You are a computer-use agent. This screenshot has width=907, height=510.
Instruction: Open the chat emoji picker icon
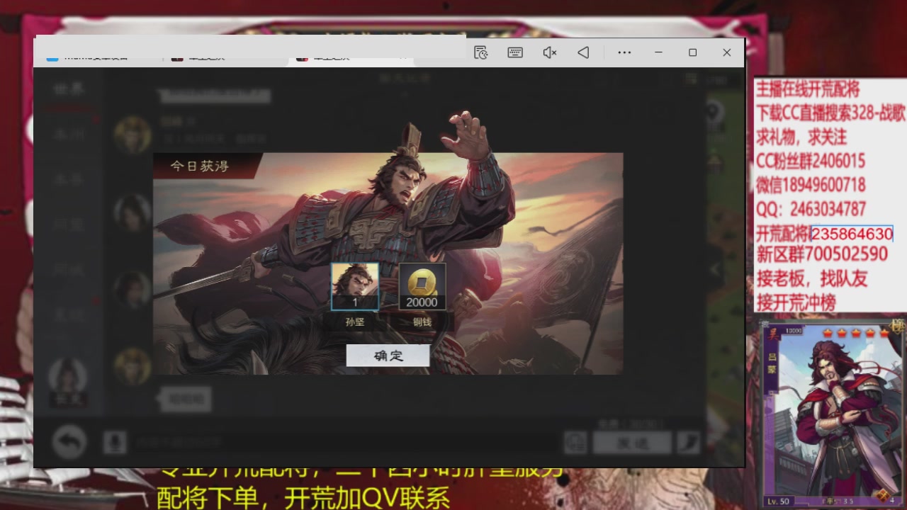575,443
